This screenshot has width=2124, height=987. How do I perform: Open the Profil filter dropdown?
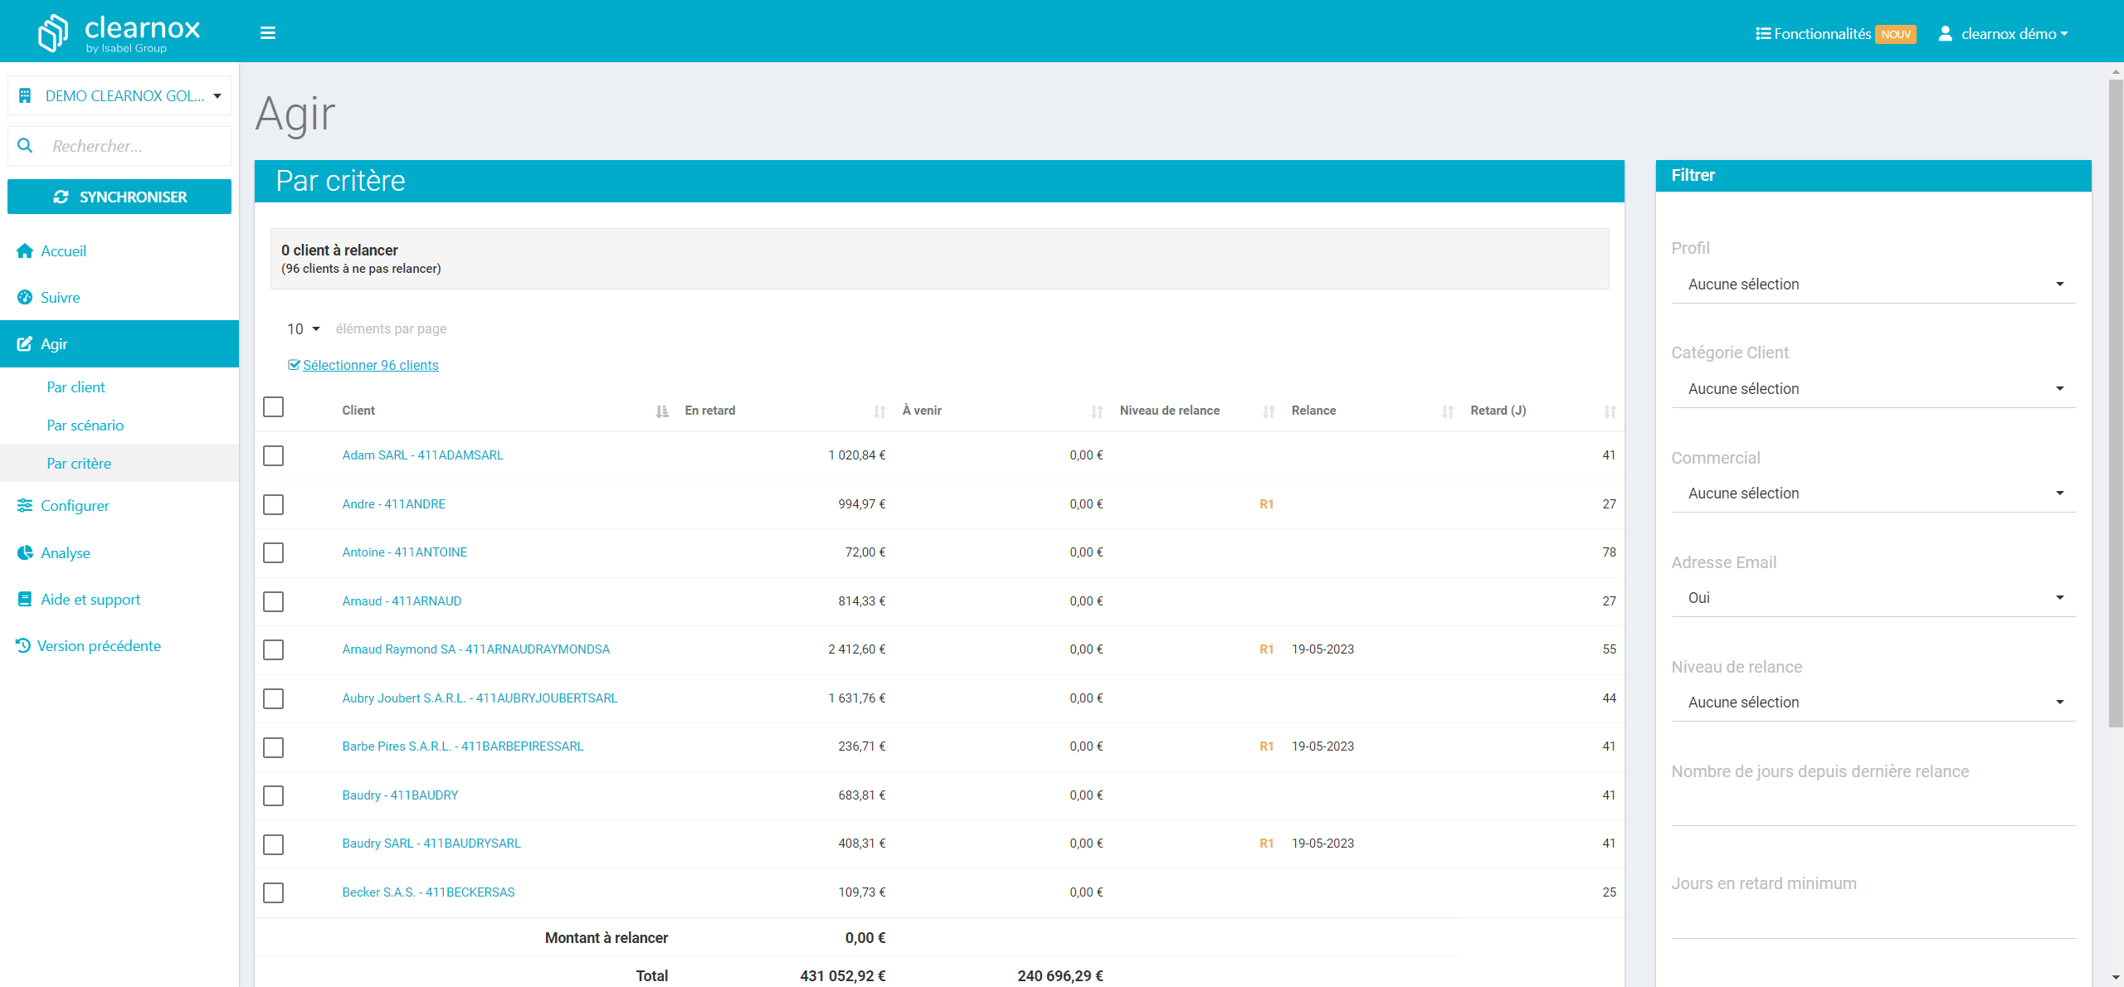pyautogui.click(x=1872, y=284)
